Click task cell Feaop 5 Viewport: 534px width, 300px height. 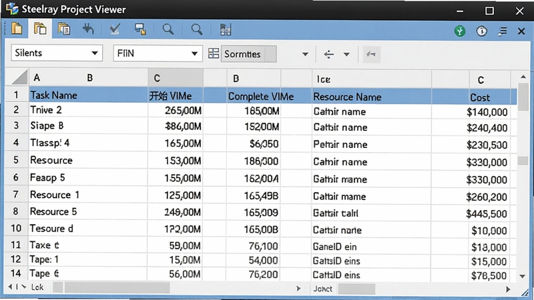coord(88,177)
